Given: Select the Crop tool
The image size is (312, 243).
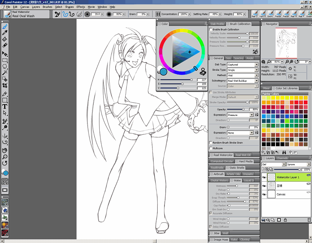Looking at the screenshot, I should point(5,85).
